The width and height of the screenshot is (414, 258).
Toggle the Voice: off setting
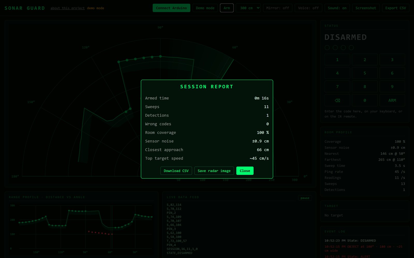[x=308, y=8]
